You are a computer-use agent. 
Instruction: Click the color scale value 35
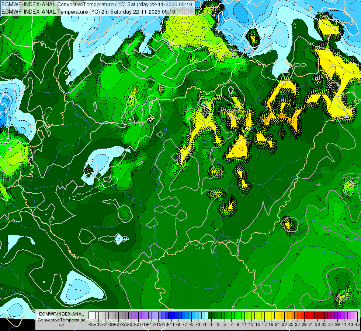point(324,324)
